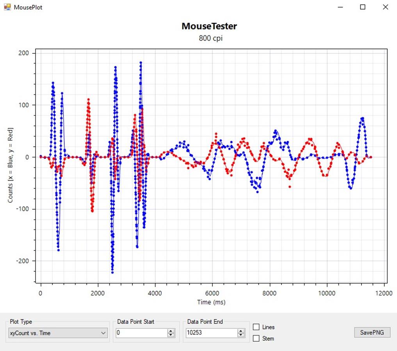Minimize the MousePlot window
The width and height of the screenshot is (397, 351).
(340, 7)
